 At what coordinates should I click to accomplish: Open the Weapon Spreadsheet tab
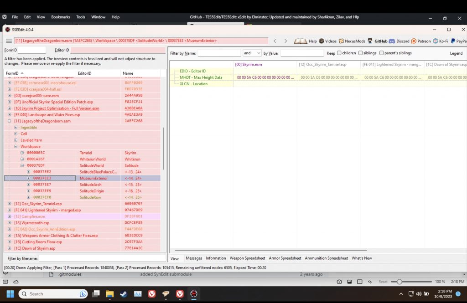coord(247,258)
